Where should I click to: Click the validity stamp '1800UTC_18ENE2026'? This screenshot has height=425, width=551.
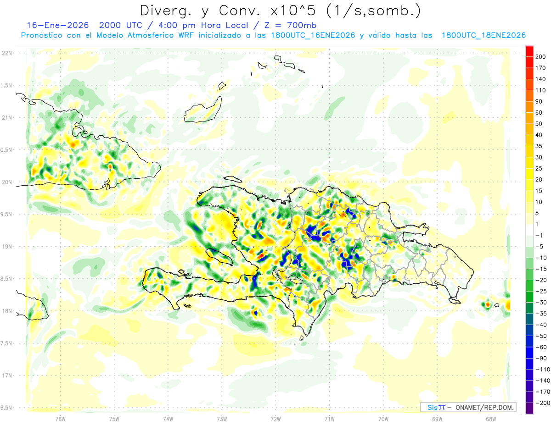coord(483,35)
